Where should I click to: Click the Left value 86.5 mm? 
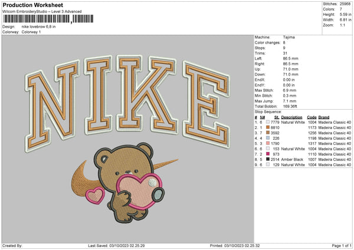[290, 58]
